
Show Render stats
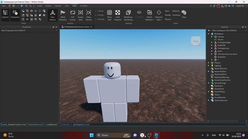click(x=168, y=15)
